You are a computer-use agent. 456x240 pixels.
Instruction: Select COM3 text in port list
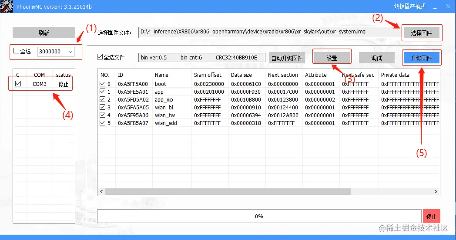(40, 84)
